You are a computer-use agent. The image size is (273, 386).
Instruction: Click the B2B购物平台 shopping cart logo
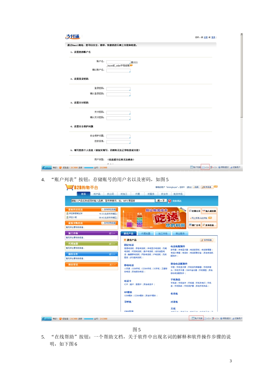click(x=82, y=187)
